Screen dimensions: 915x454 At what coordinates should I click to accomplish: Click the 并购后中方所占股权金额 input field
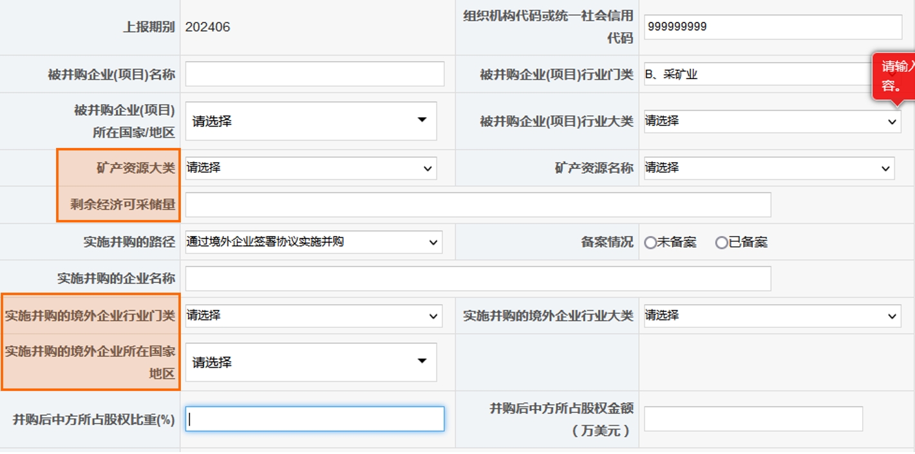click(753, 419)
